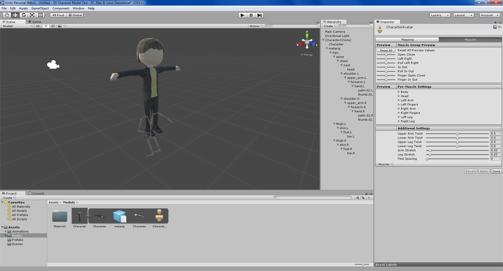Open the GameObject menu

[40, 8]
